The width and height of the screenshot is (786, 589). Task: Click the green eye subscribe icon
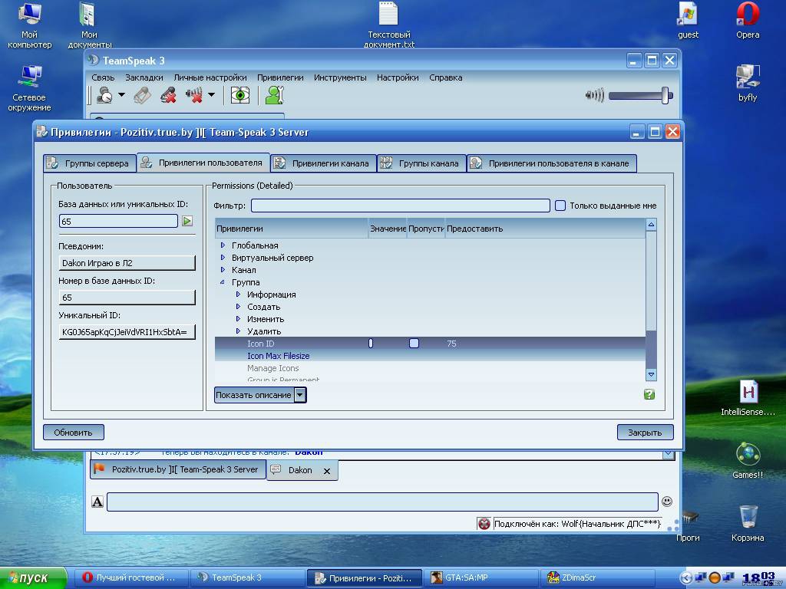(240, 94)
